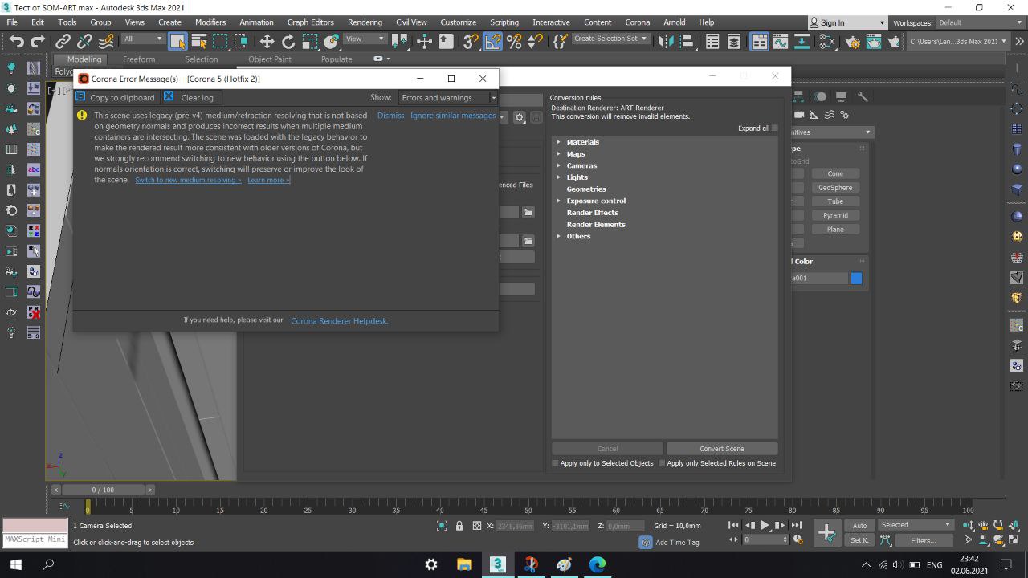Activate Select and Move tool
Image resolution: width=1028 pixels, height=578 pixels.
coord(267,41)
